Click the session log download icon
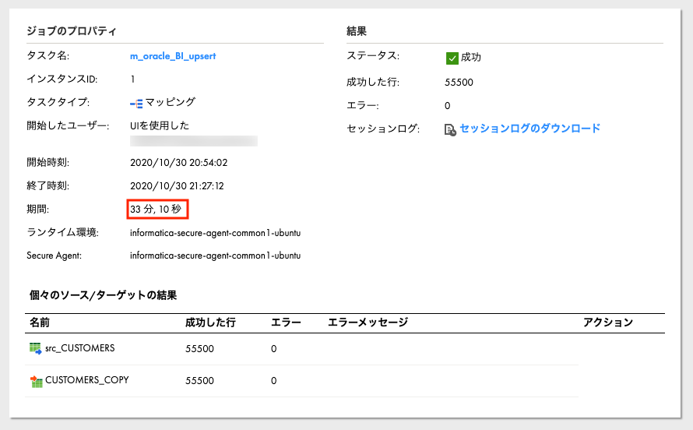The image size is (693, 430). 450,130
